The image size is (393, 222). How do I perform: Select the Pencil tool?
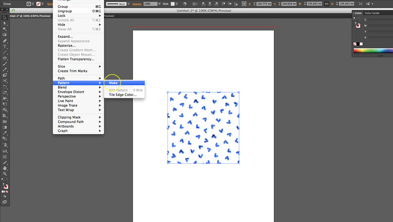tap(5, 70)
